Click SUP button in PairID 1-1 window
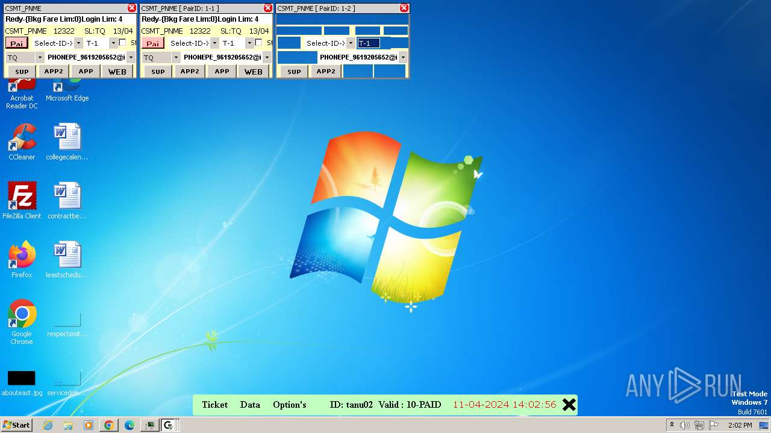Image resolution: width=771 pixels, height=433 pixels. [158, 72]
